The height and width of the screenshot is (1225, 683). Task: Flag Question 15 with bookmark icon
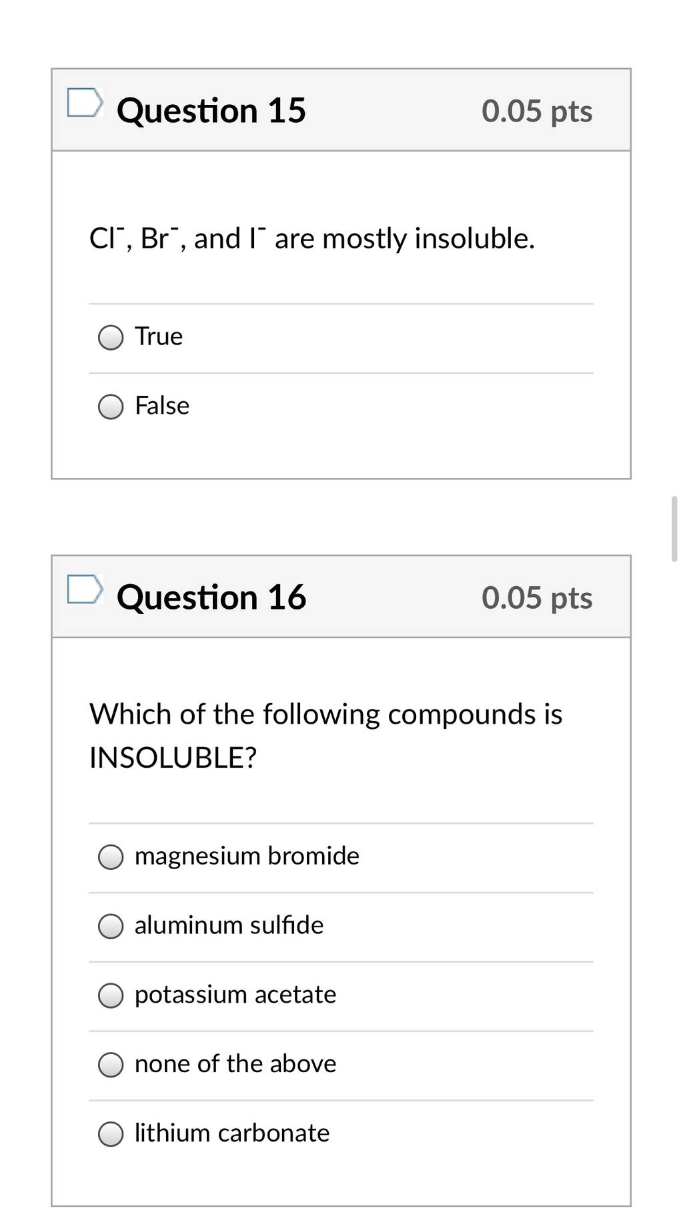[85, 102]
